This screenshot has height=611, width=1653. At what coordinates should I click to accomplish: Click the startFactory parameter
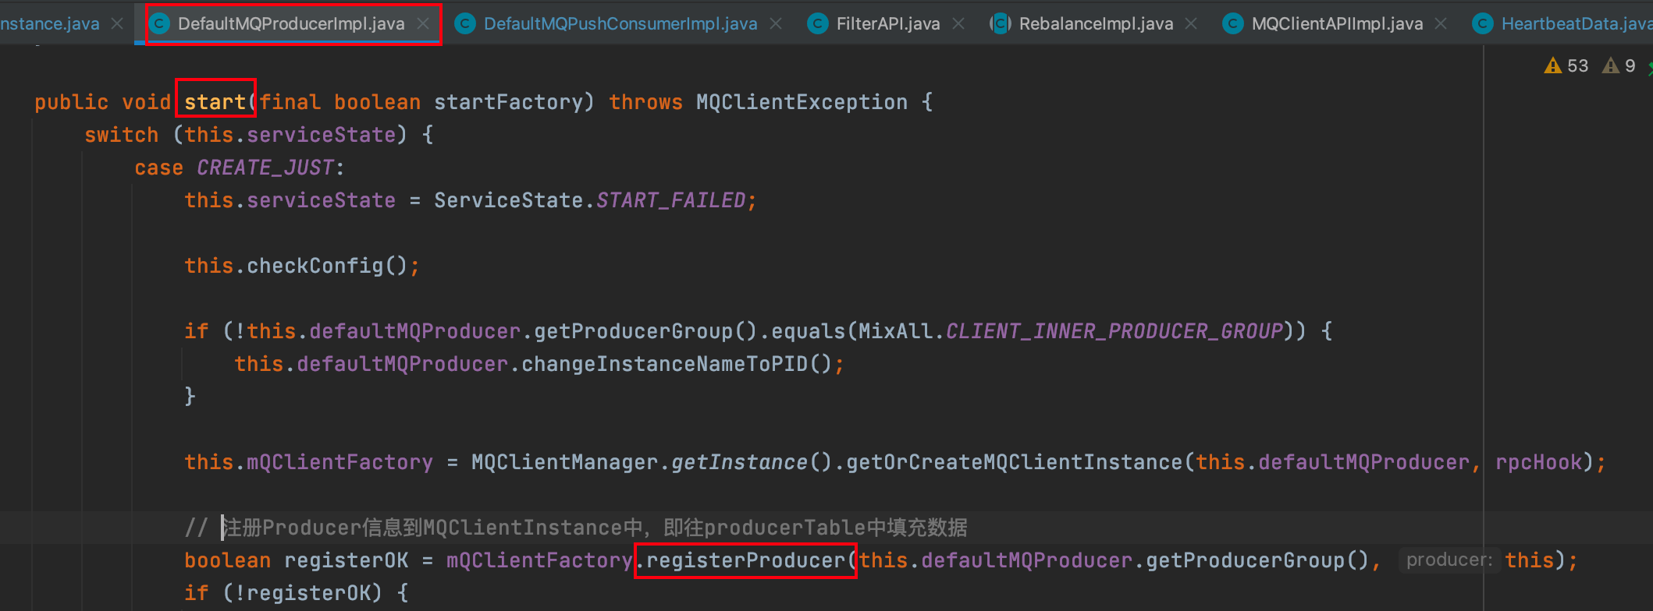point(509,102)
